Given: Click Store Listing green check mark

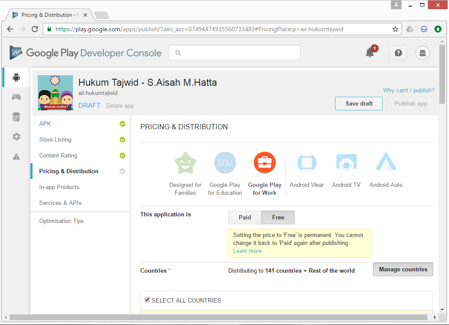Looking at the screenshot, I should pos(122,139).
